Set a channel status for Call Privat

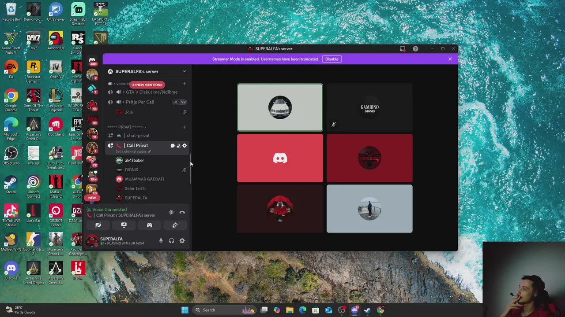(x=133, y=151)
